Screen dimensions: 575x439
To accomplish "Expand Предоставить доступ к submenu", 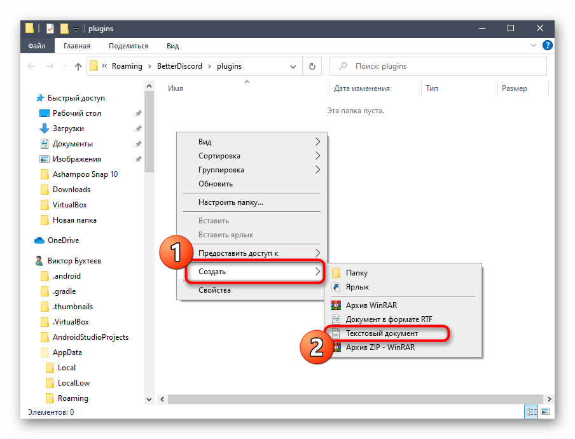I will [317, 253].
